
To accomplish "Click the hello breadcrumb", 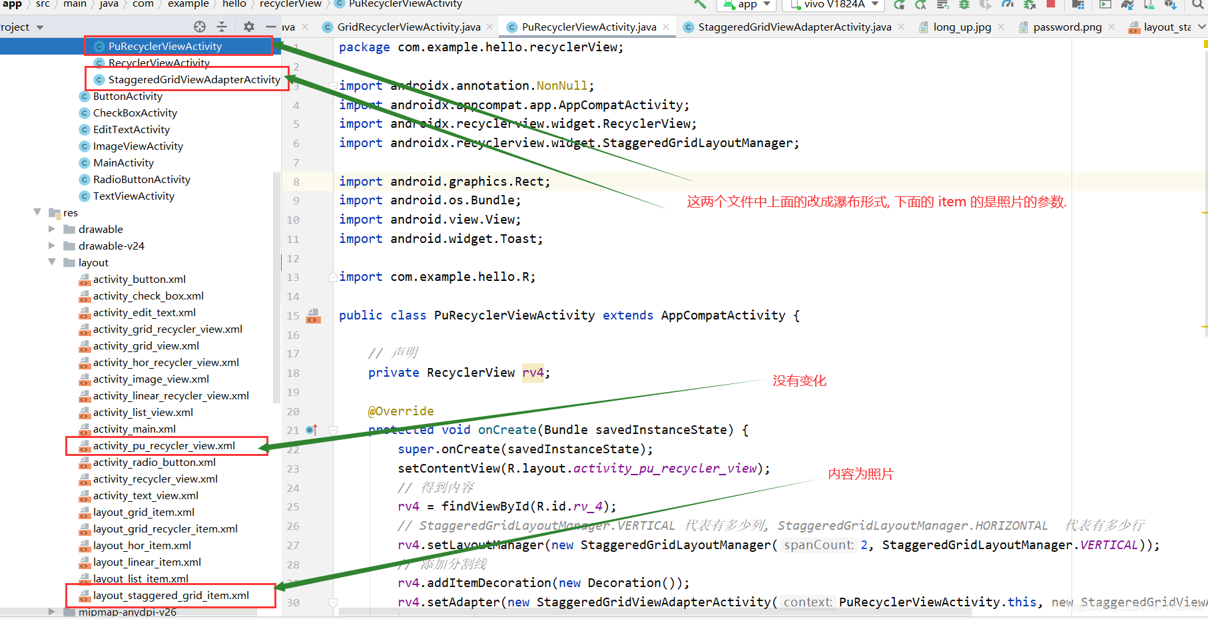I will 234,4.
